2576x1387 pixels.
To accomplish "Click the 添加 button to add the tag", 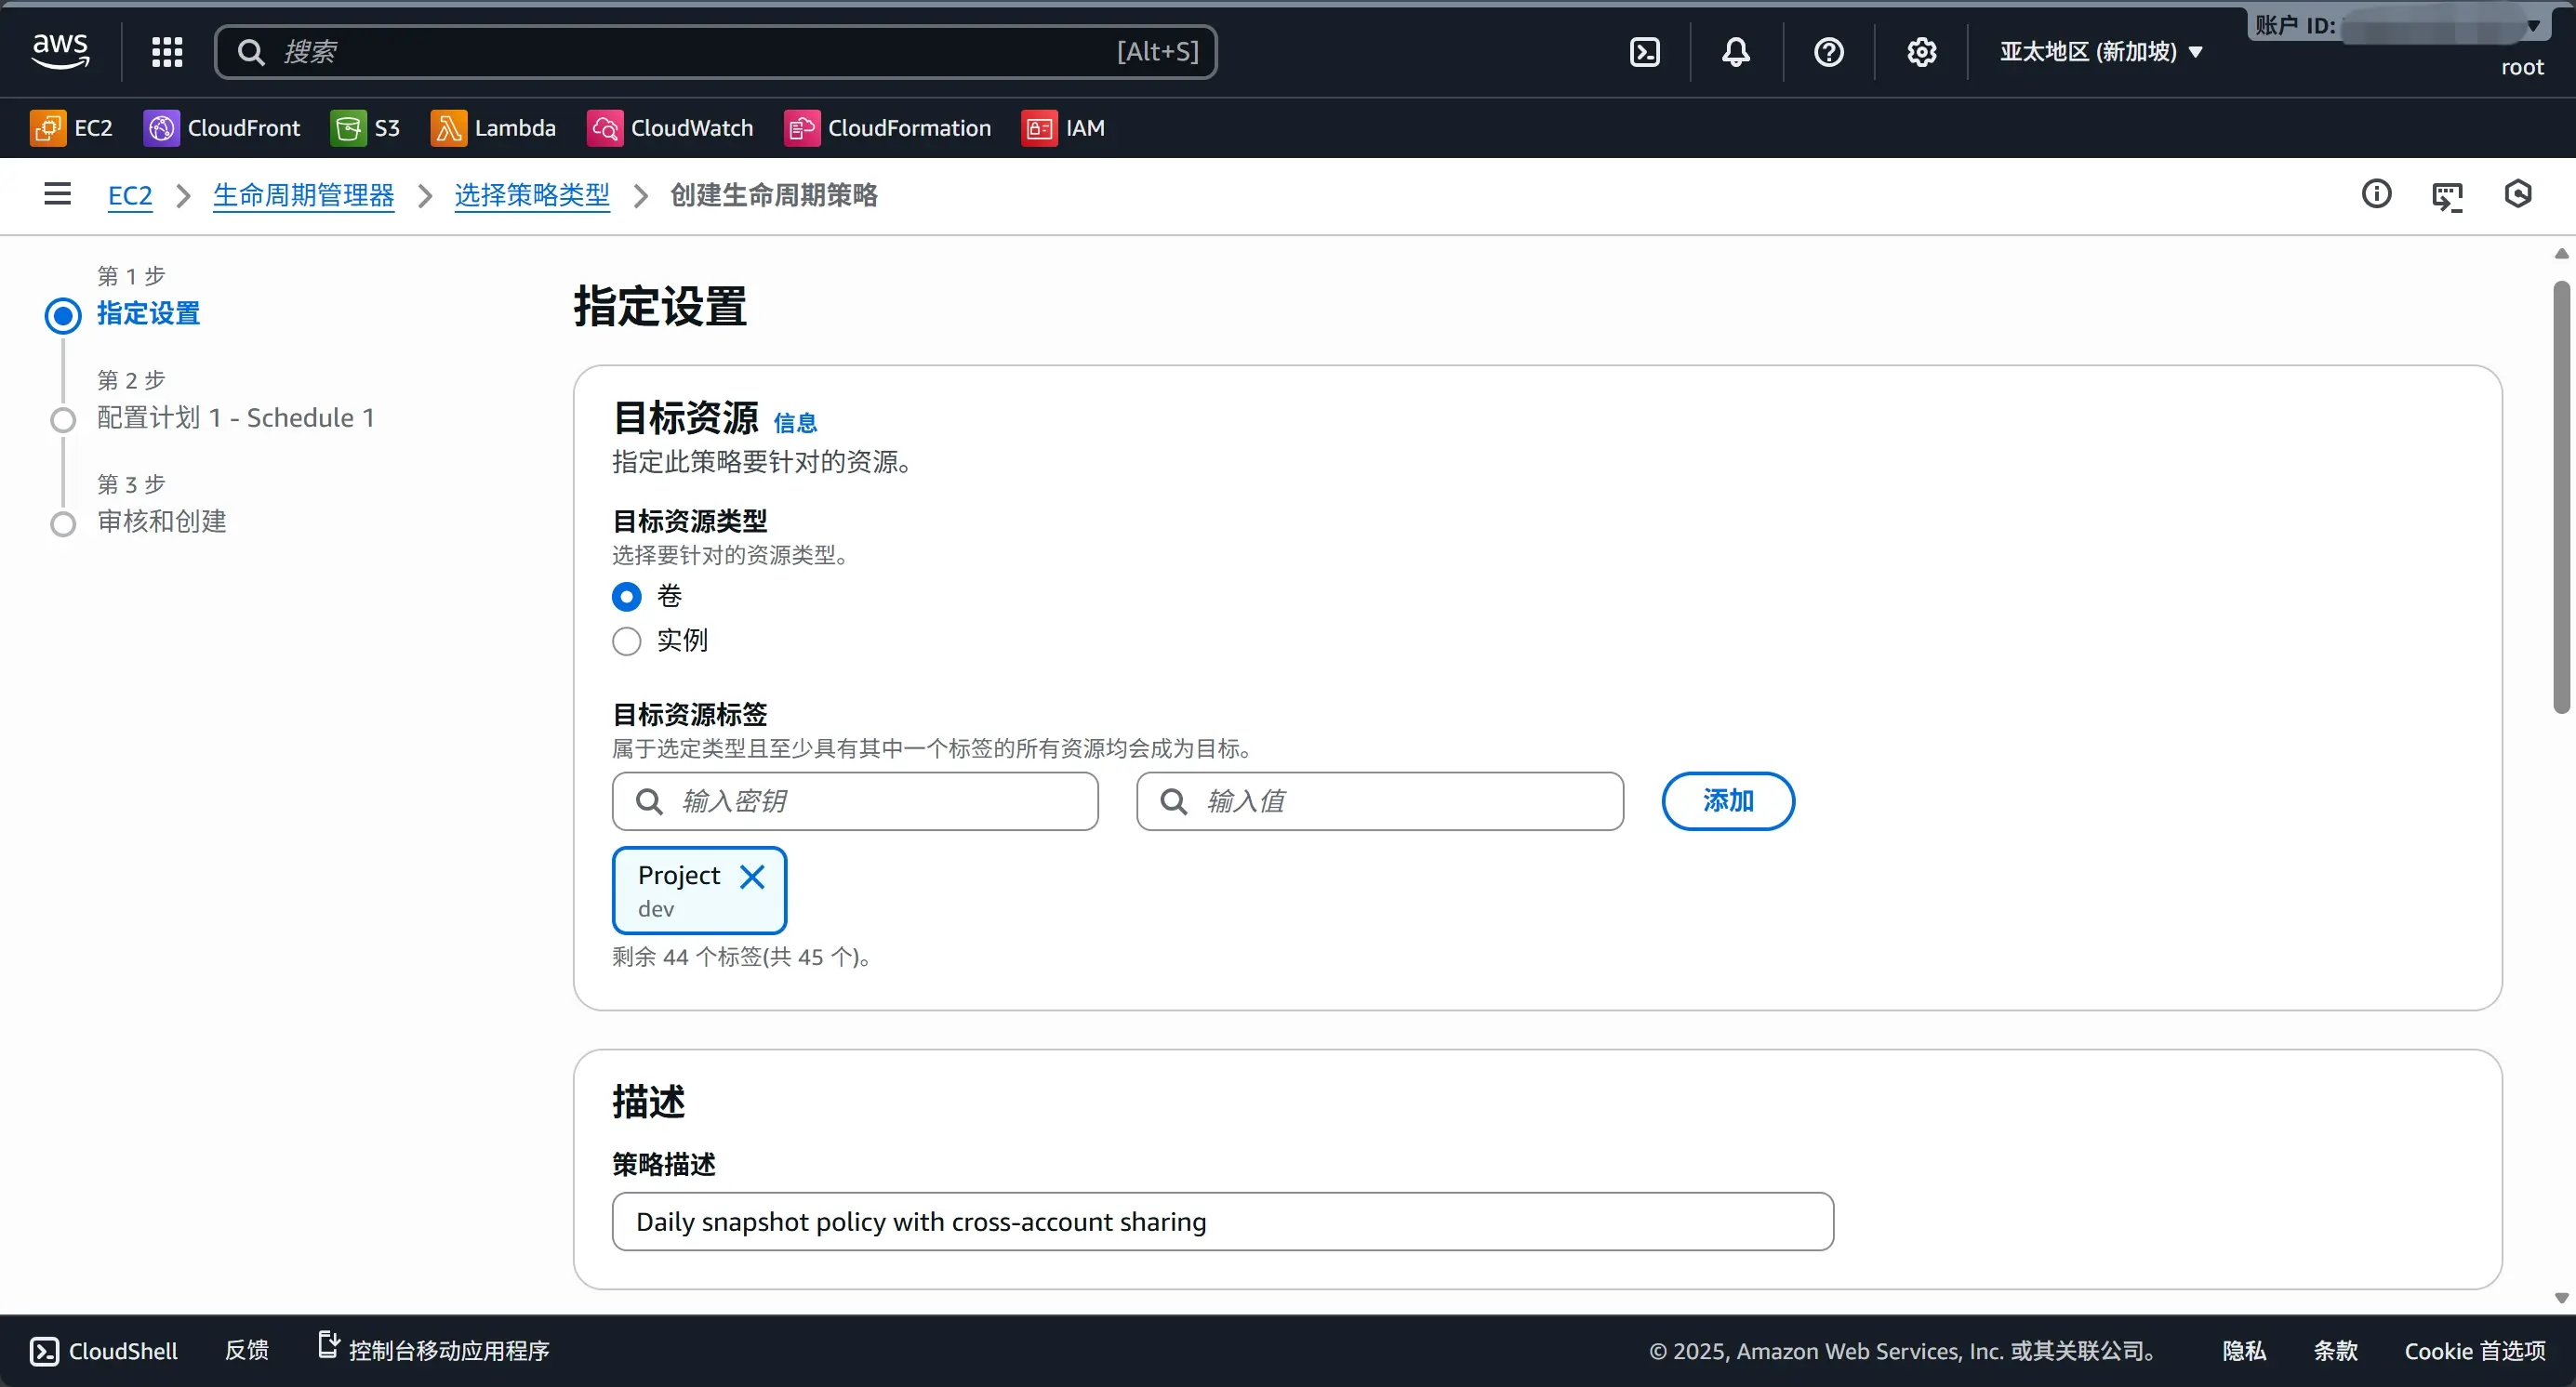I will 1727,800.
